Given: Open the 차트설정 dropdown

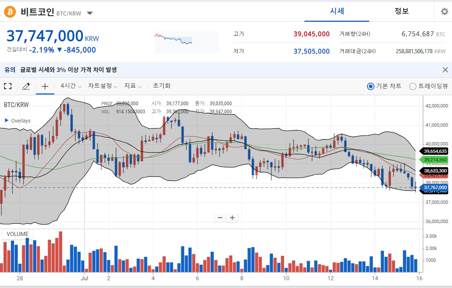Looking at the screenshot, I should coord(103,86).
